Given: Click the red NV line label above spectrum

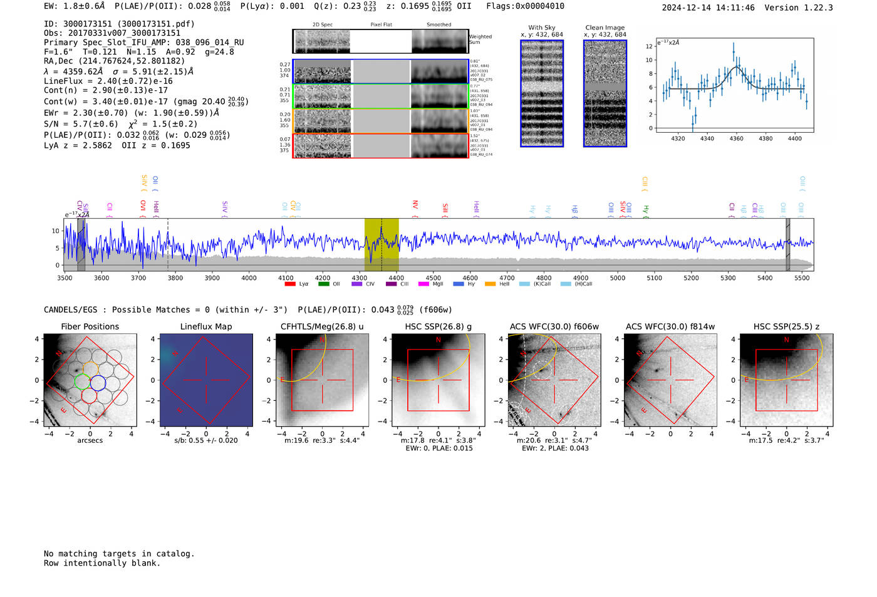Looking at the screenshot, I should coord(415,205).
